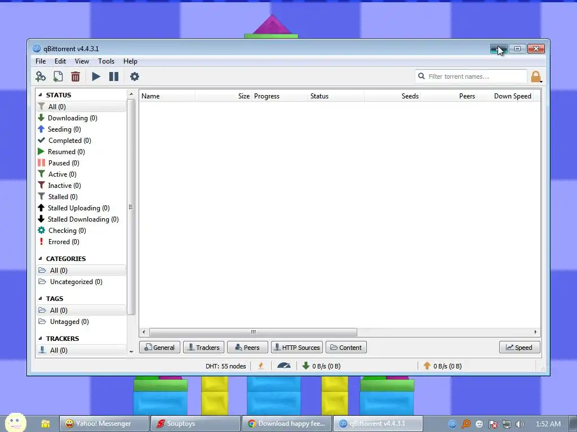
Task: Select the Untagged (0) tag filter
Action: [x=81, y=322]
